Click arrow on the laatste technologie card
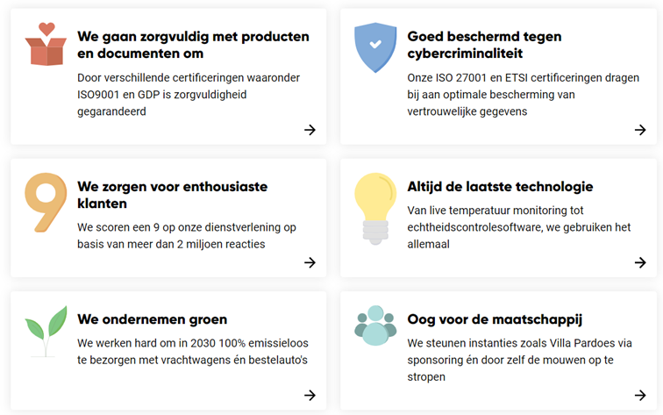This screenshot has width=663, height=415. click(640, 262)
